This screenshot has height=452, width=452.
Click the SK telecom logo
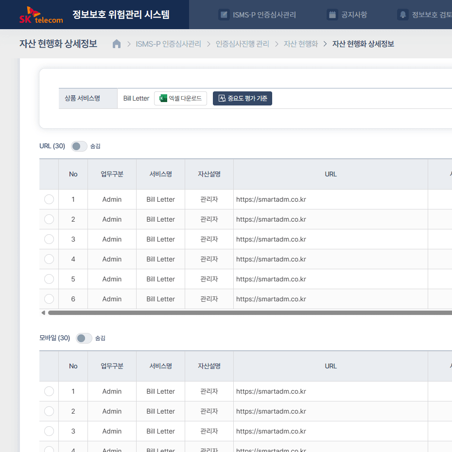pos(41,15)
